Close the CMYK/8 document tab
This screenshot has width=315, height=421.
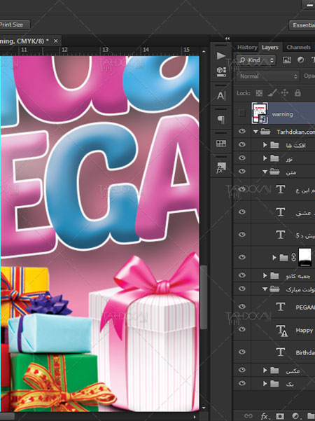click(x=55, y=41)
